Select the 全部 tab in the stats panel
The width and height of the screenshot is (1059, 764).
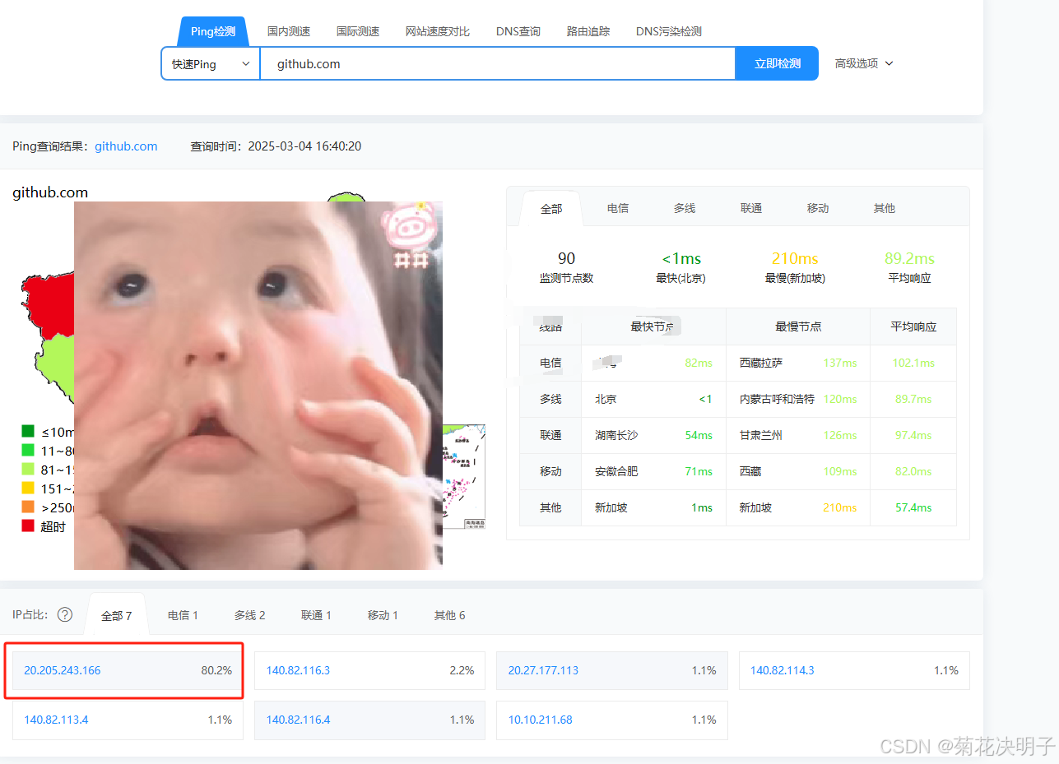(551, 208)
